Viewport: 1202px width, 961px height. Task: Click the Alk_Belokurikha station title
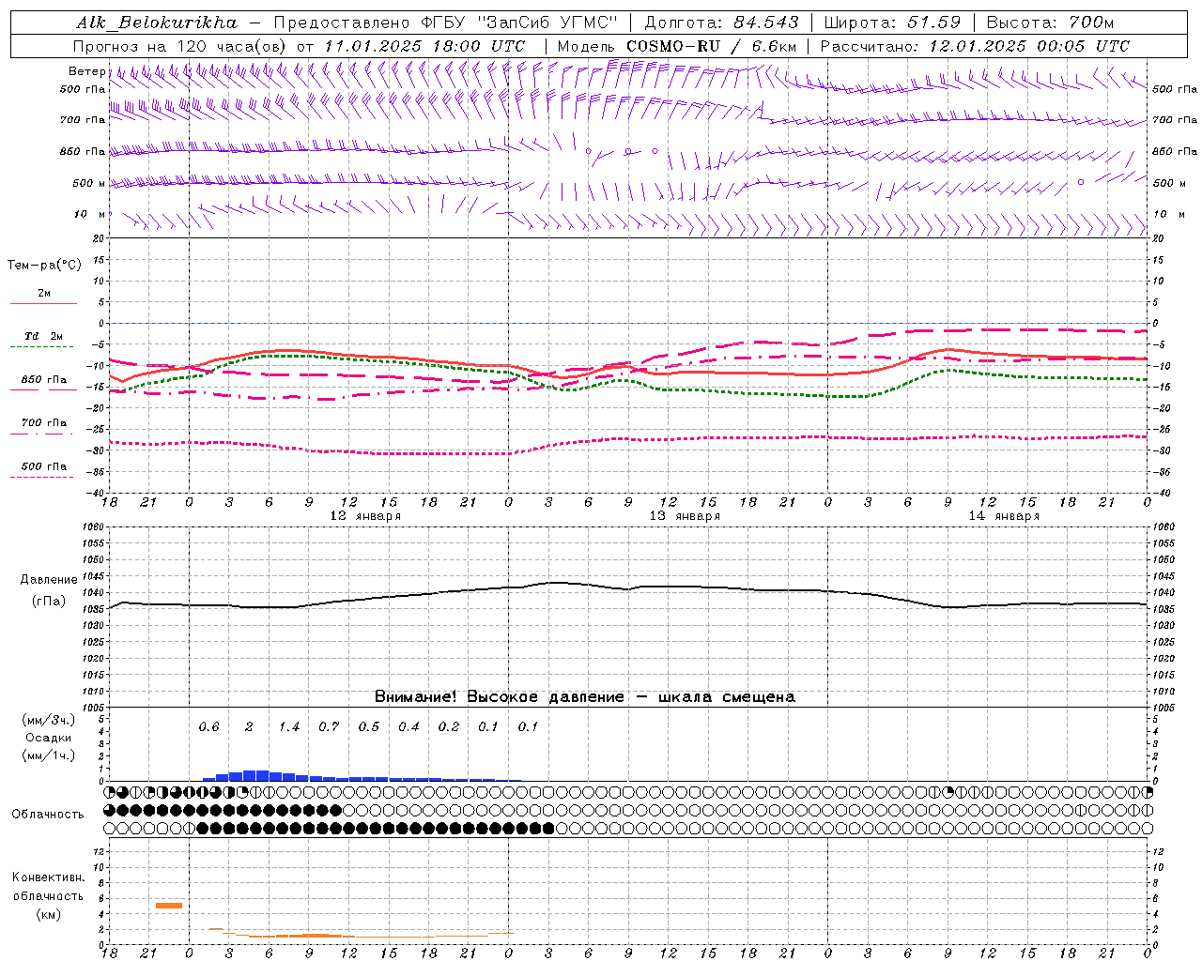click(x=157, y=23)
